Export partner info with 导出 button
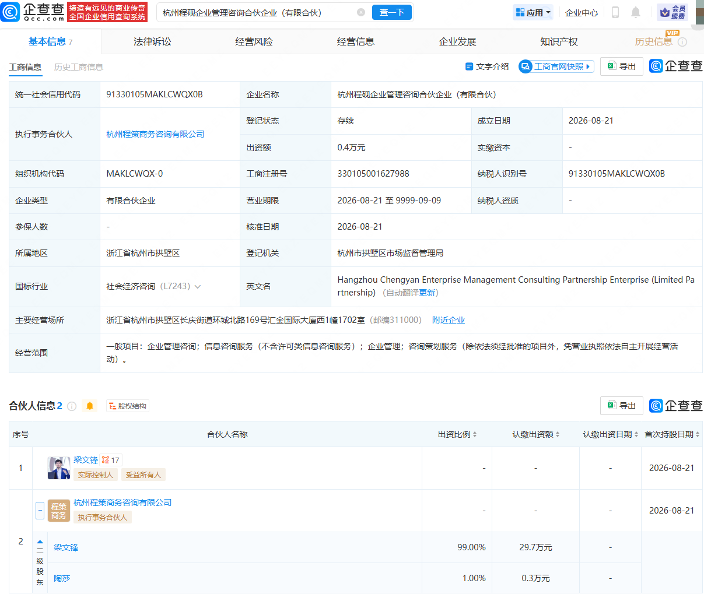The width and height of the screenshot is (704, 594). click(x=622, y=406)
